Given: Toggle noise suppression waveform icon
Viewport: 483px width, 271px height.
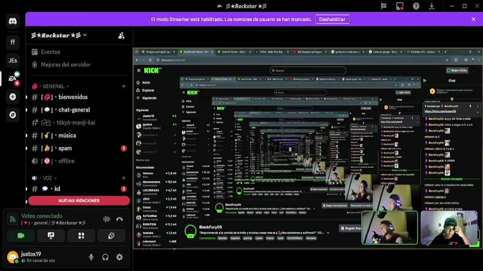Looking at the screenshot, I should click(x=107, y=219).
